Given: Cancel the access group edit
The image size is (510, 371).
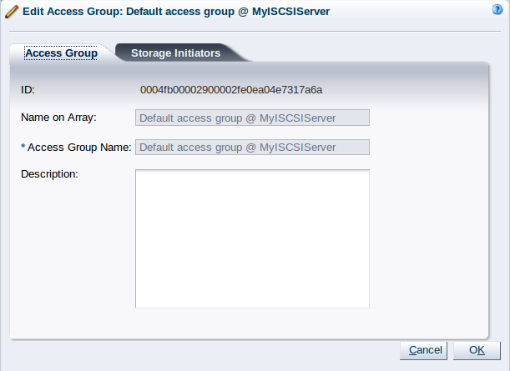Looking at the screenshot, I should pyautogui.click(x=423, y=350).
